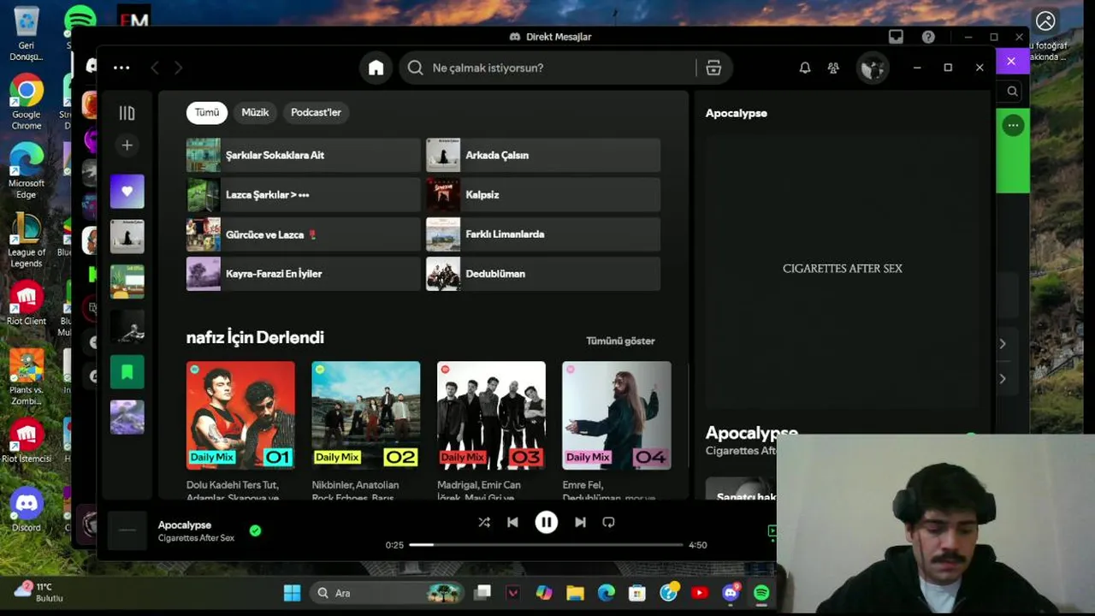Click Cigarettes After Sex artist in player bar

point(196,538)
